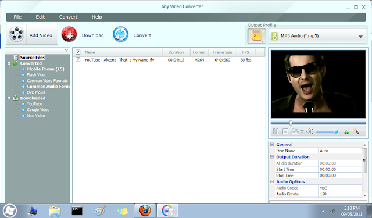Open the Paint palette taskbar icon
Screen dimensions: 372x218
pos(99,210)
